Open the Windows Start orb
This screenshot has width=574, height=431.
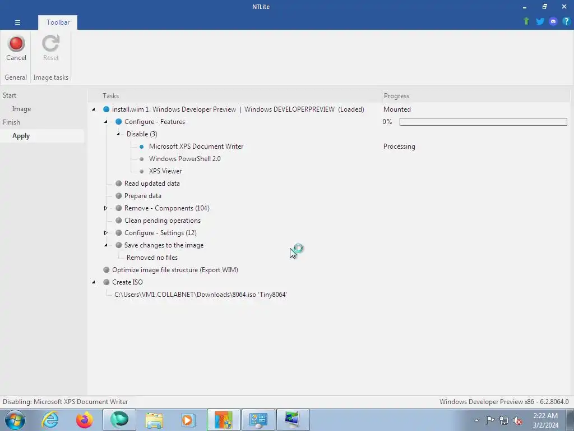pos(15,420)
